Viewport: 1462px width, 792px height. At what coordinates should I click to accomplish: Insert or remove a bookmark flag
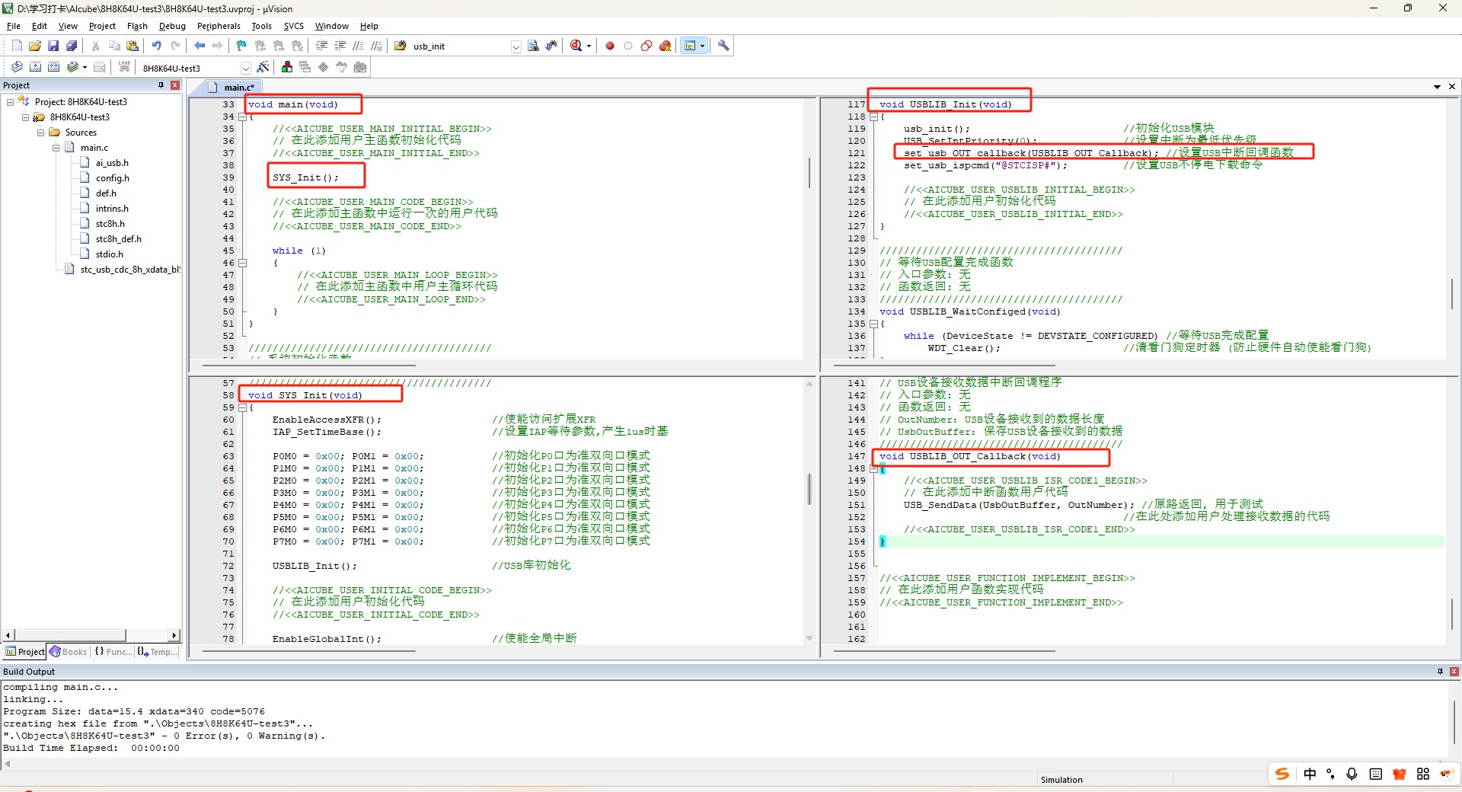pos(241,46)
